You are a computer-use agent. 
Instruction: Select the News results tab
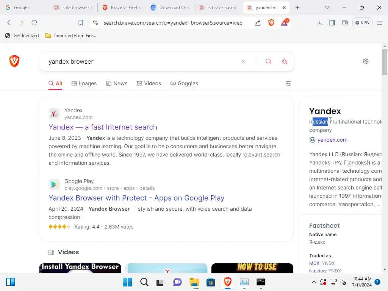[117, 83]
